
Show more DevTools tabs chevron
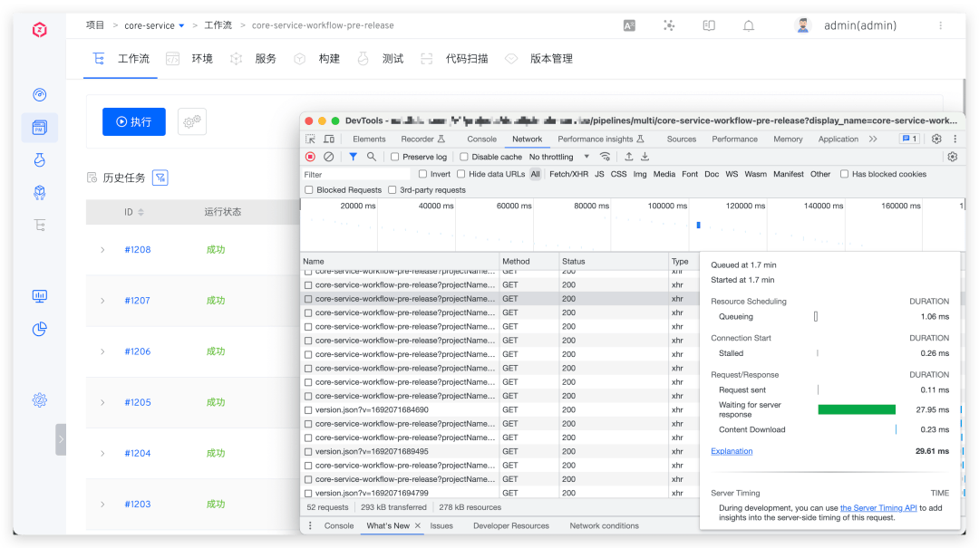coord(873,139)
